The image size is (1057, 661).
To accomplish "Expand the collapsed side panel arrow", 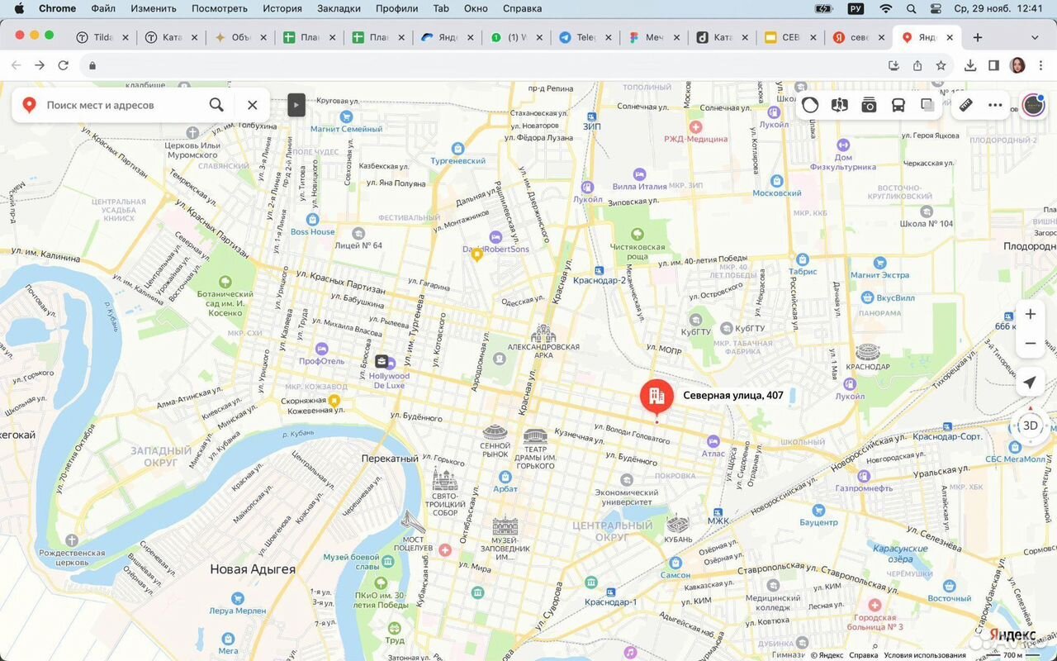I will coord(296,105).
